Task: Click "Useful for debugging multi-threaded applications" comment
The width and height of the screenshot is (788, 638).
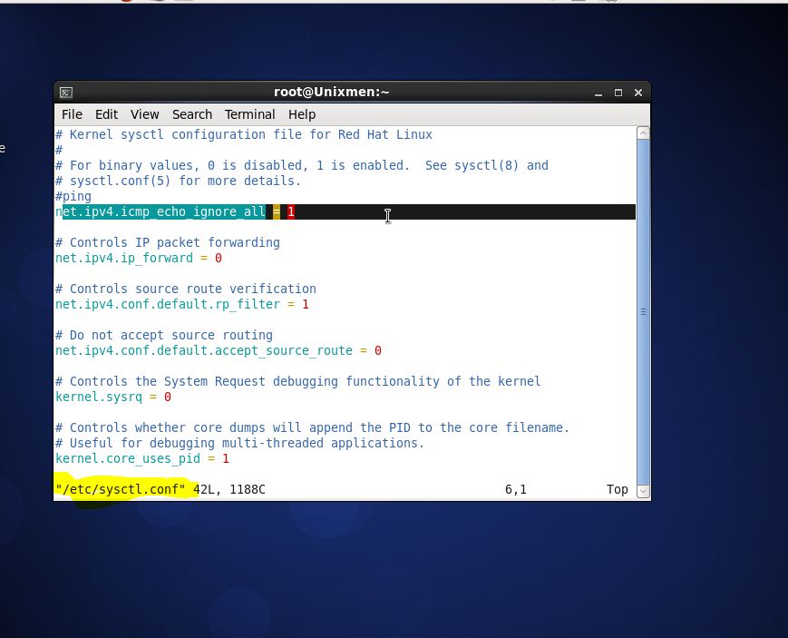Action: [x=239, y=443]
